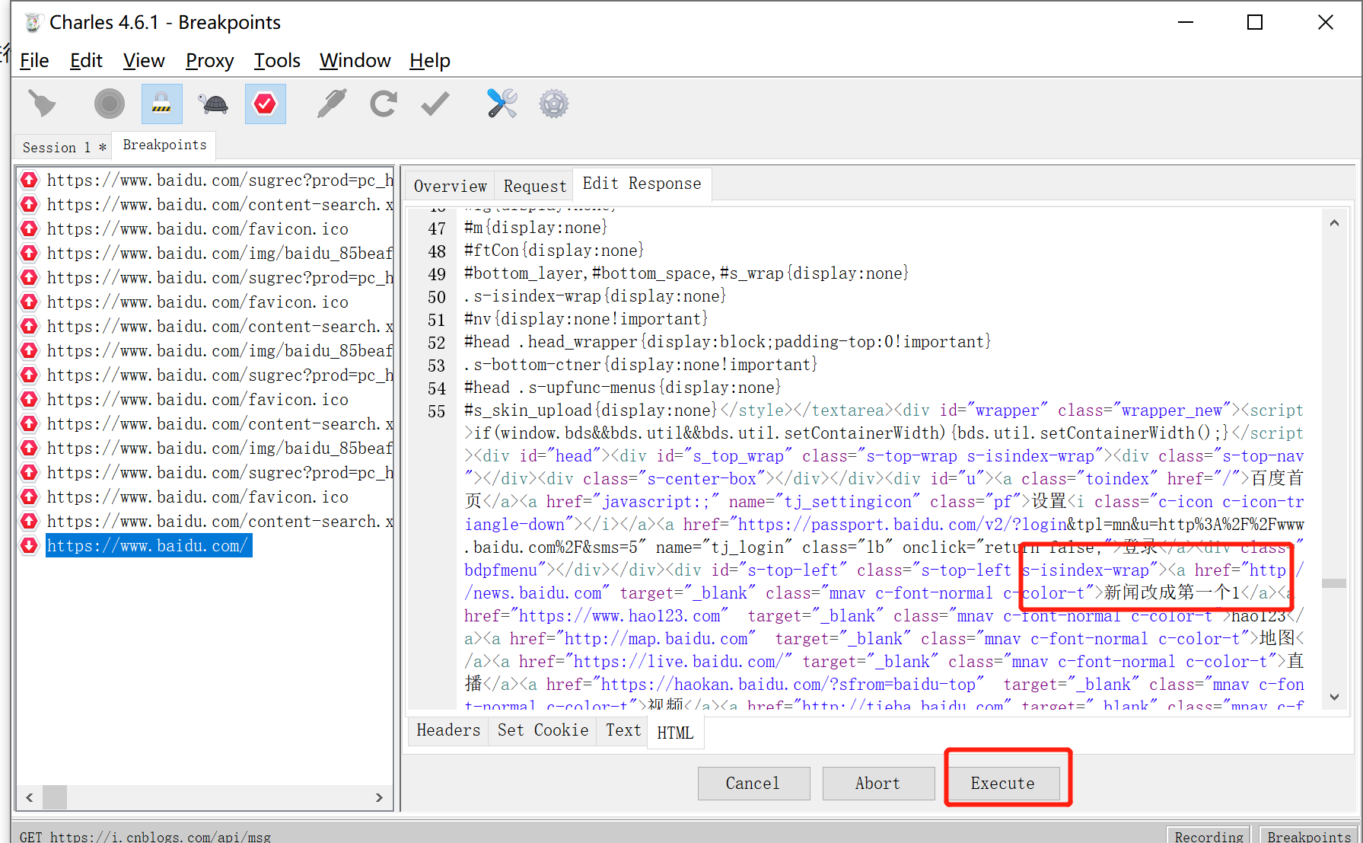This screenshot has width=1363, height=843.
Task: Clear the session with the broom icon
Action: pos(42,104)
